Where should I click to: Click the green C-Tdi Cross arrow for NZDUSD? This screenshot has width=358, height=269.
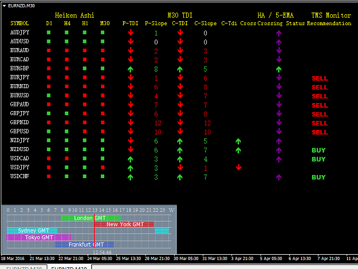coord(238,151)
